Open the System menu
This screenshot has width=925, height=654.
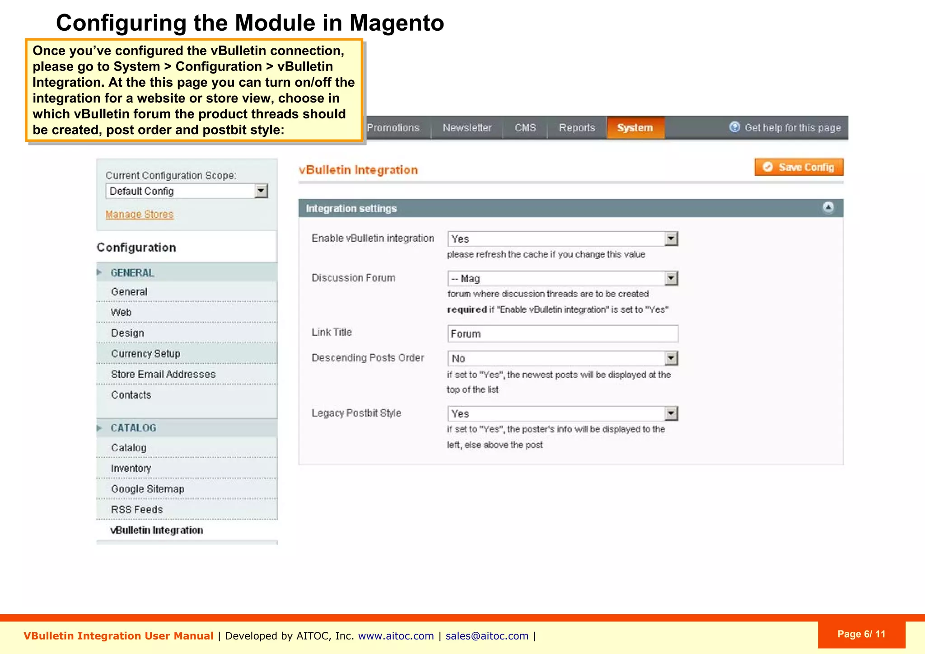635,128
